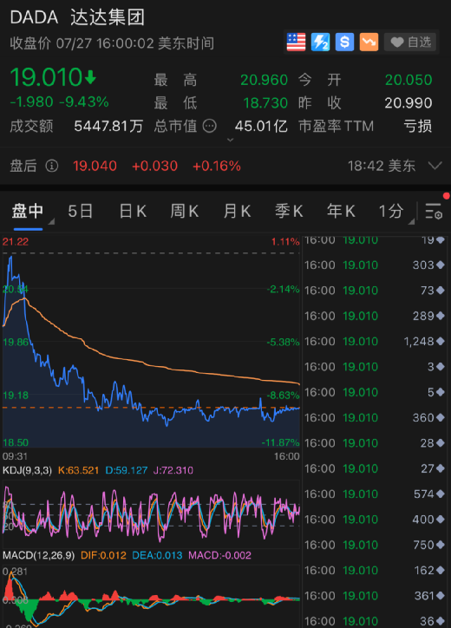
Task: Switch to the 年K chart tab
Action: tap(341, 211)
